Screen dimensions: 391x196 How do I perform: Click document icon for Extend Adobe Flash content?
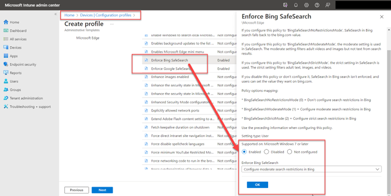click(x=146, y=119)
